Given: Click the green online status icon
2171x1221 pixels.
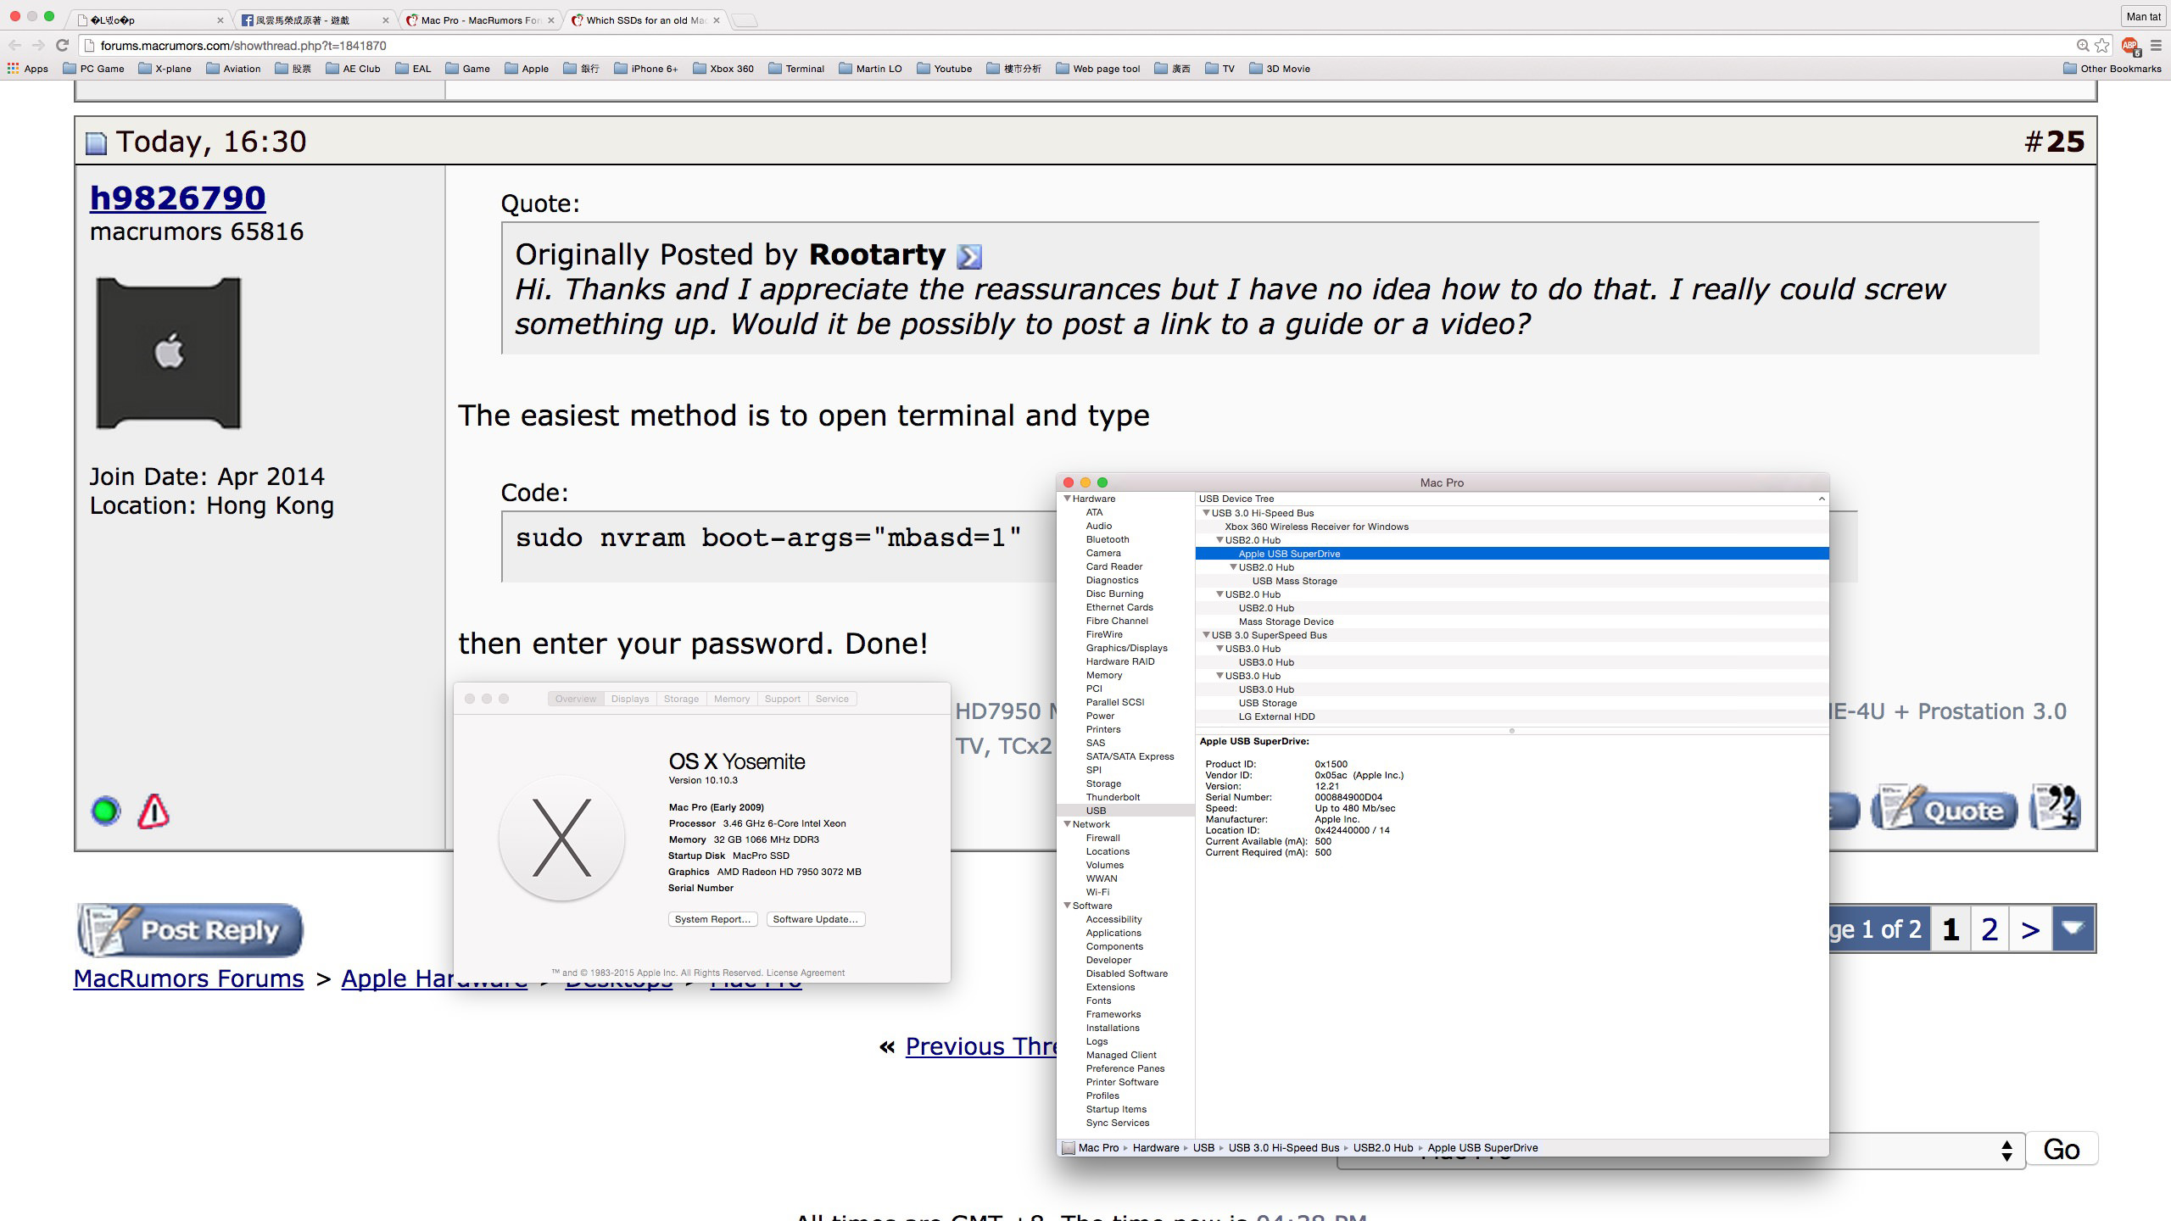Looking at the screenshot, I should point(106,811).
